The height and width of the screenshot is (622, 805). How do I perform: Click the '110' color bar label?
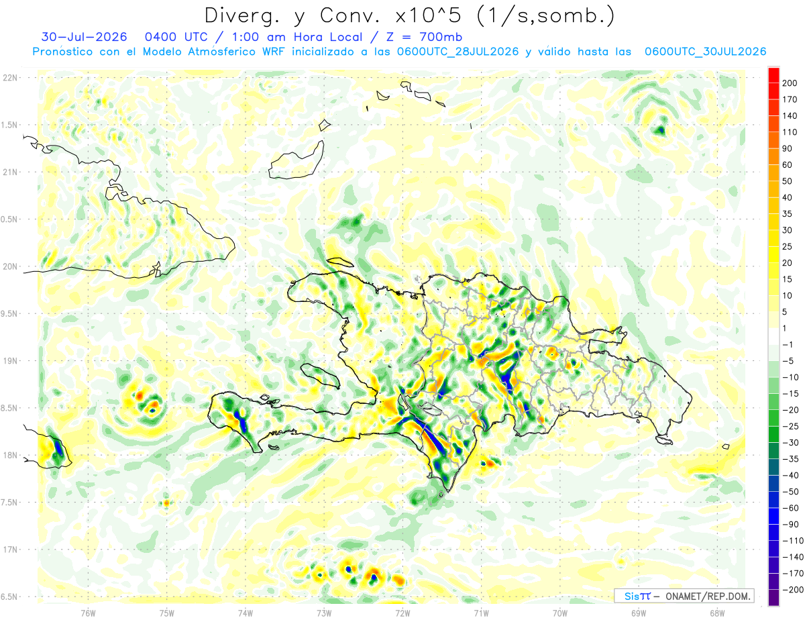click(791, 132)
